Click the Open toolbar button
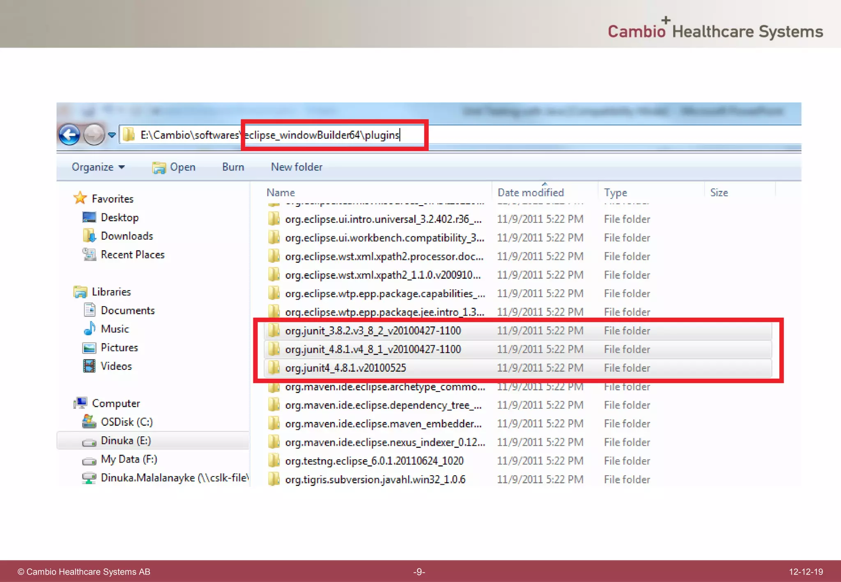Image resolution: width=841 pixels, height=582 pixels. pyautogui.click(x=174, y=167)
